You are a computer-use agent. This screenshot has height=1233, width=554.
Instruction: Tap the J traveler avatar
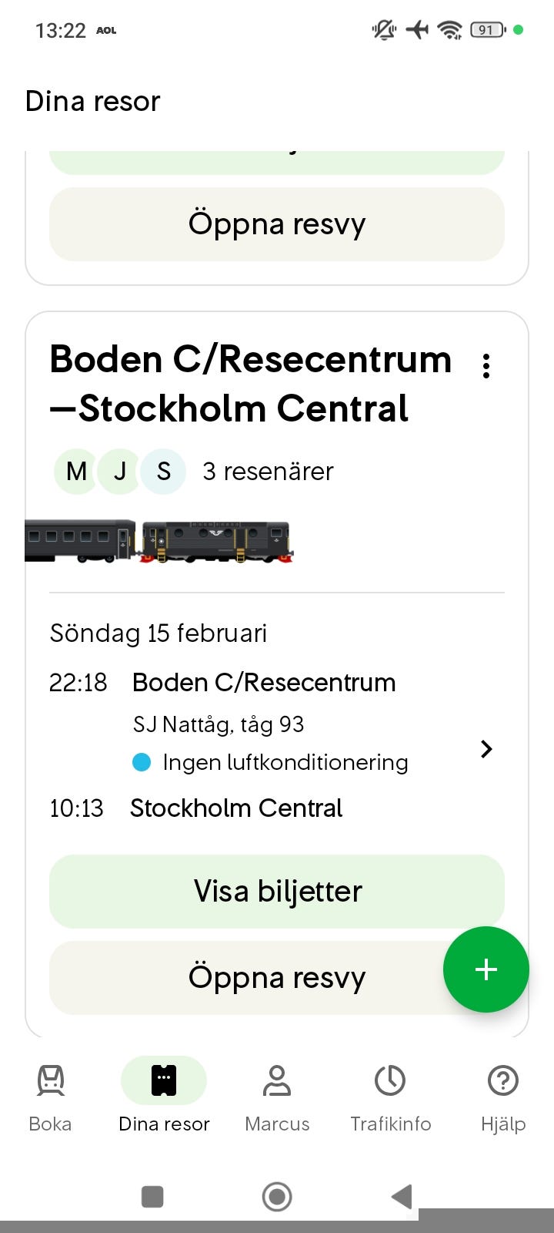120,471
